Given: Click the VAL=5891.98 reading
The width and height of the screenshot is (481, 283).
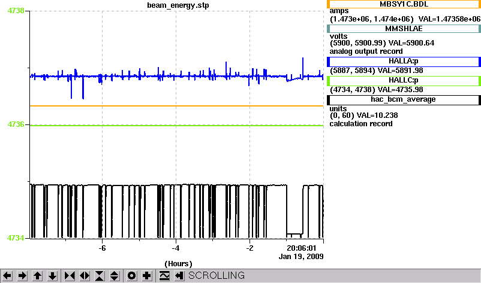Looking at the screenshot, I should [x=400, y=71].
